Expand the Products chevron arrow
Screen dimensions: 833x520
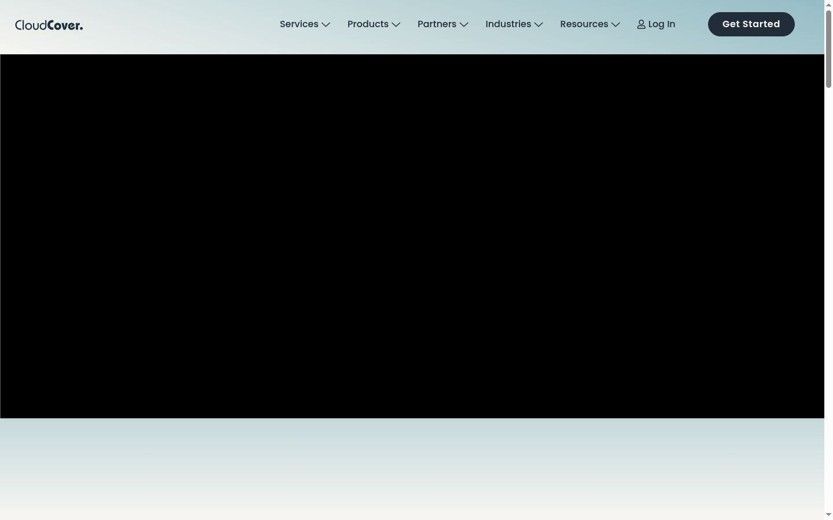pos(396,24)
